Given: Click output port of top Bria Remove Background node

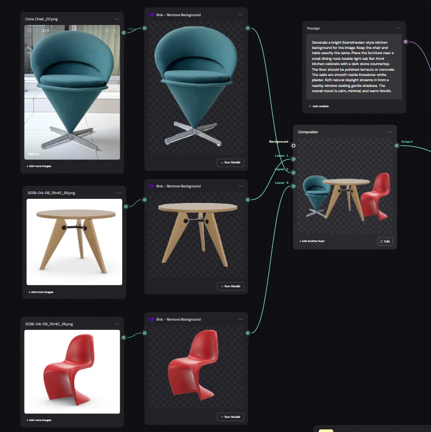Looking at the screenshot, I should coord(247,28).
